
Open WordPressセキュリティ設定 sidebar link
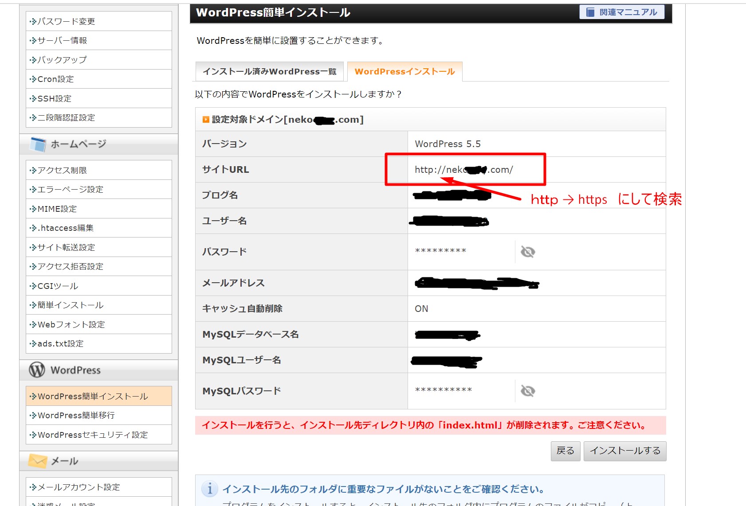coord(99,435)
